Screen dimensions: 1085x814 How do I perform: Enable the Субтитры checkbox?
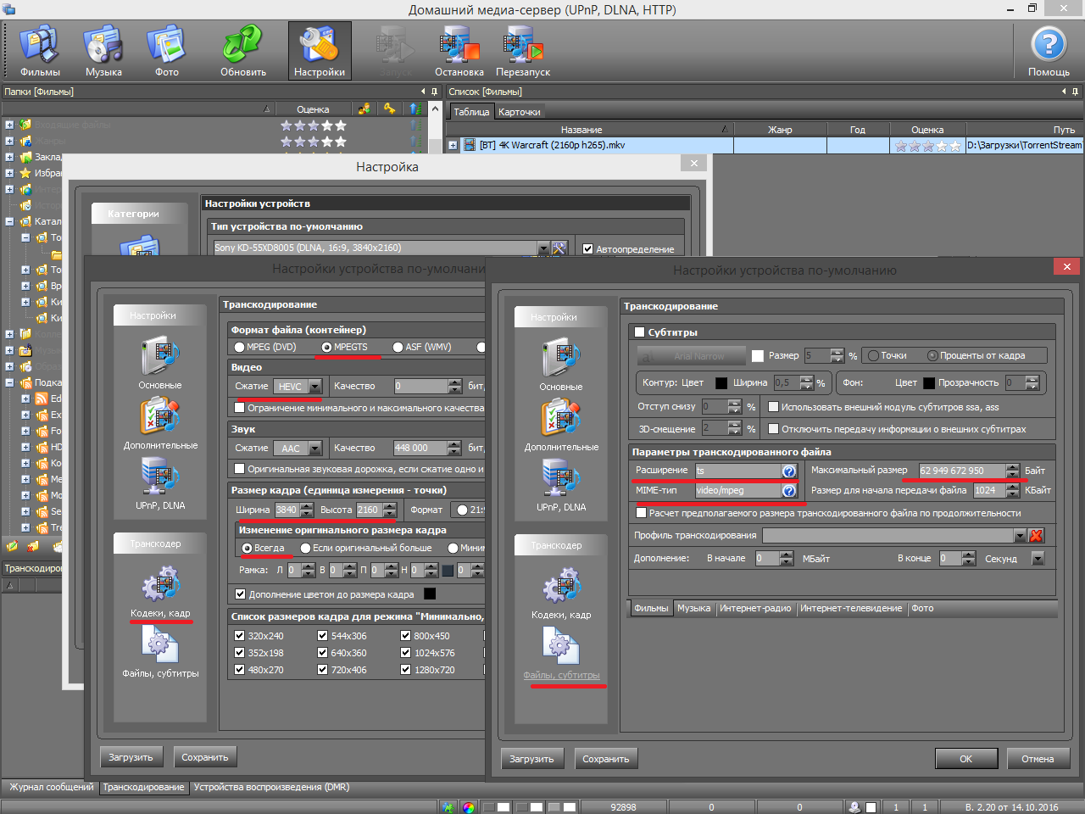pyautogui.click(x=640, y=332)
